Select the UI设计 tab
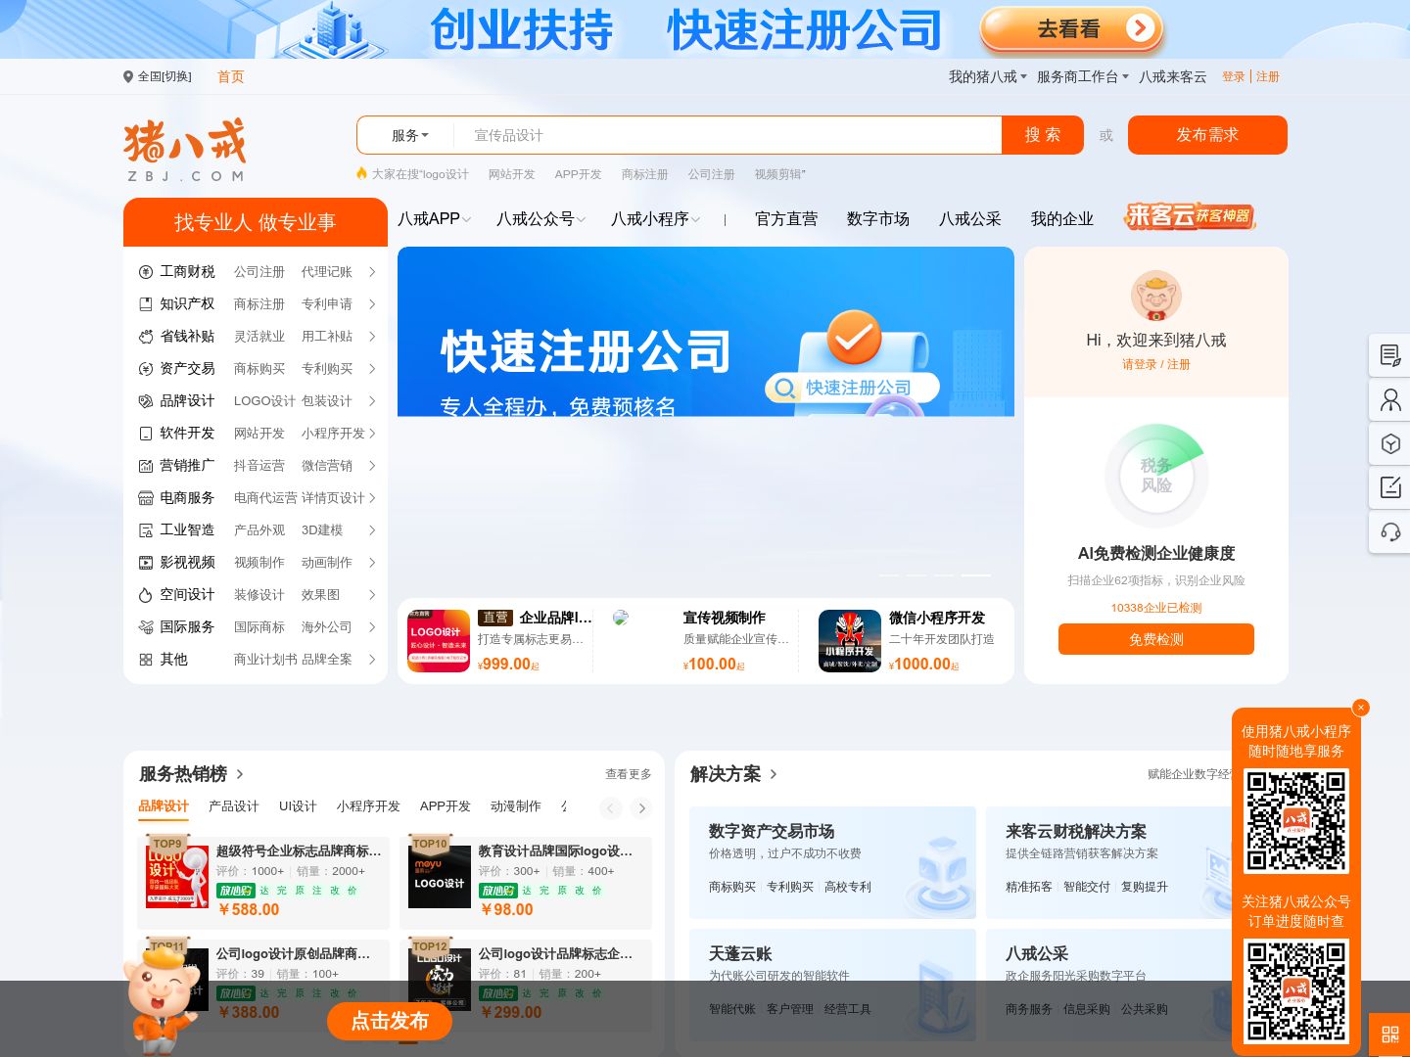Screen dimensions: 1410x1057 click(298, 806)
